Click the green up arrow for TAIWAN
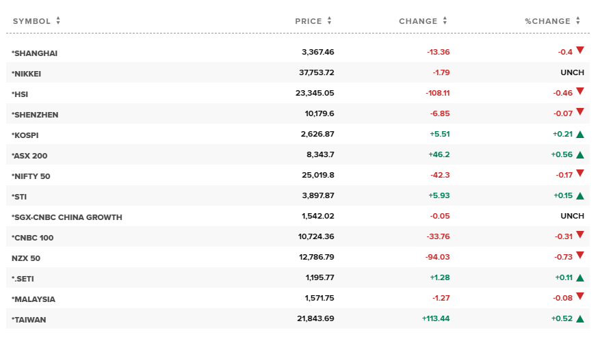The width and height of the screenshot is (602, 343). coord(580,318)
